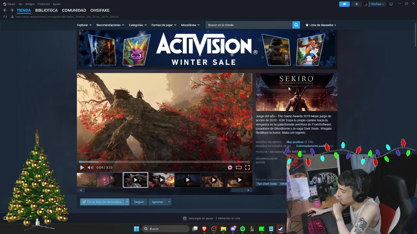
Task: Switch to the TIENDA tab
Action: (x=24, y=10)
